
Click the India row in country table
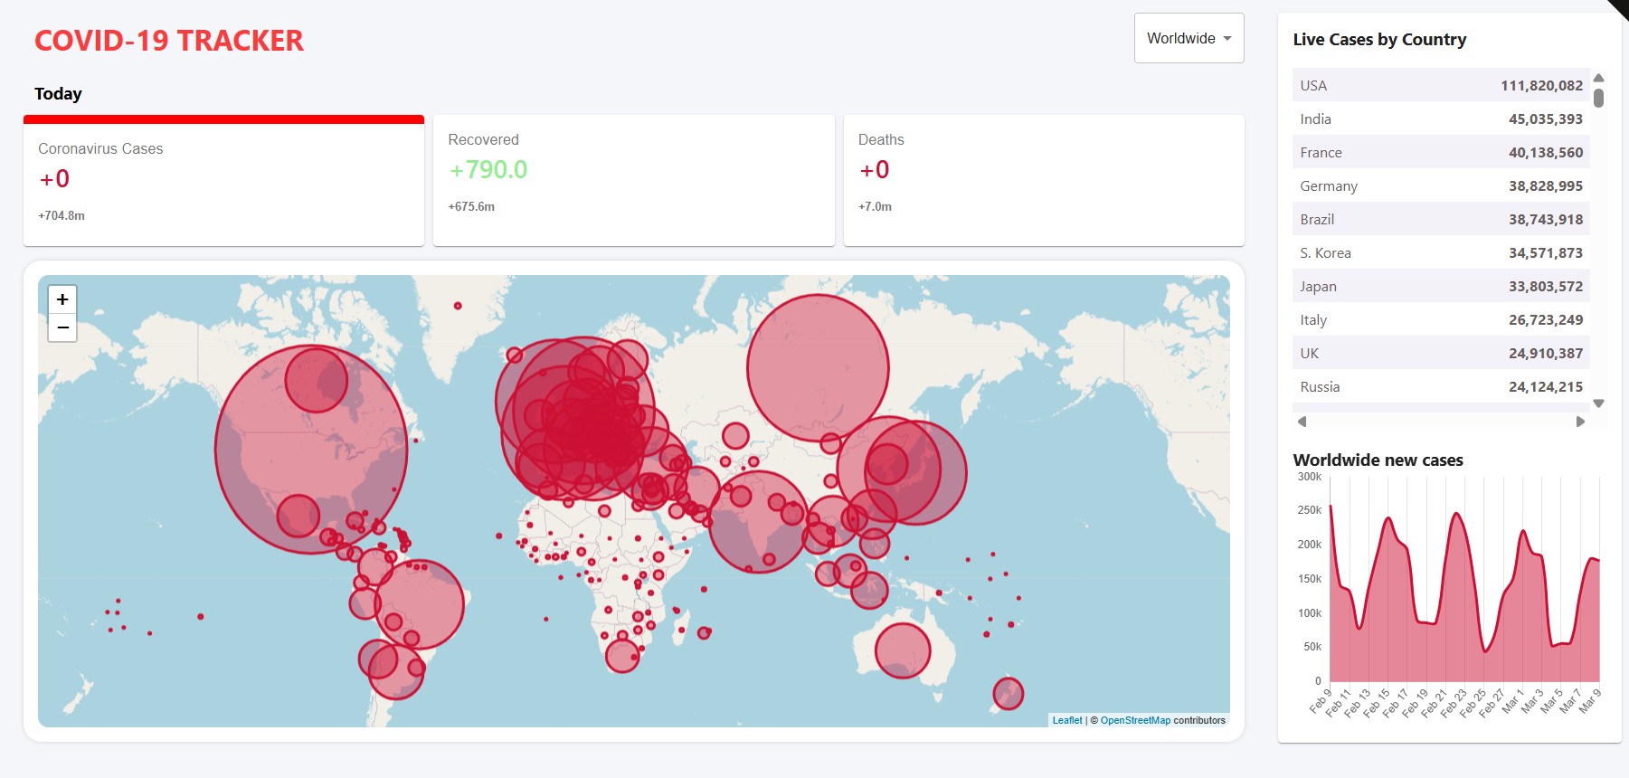point(1441,119)
